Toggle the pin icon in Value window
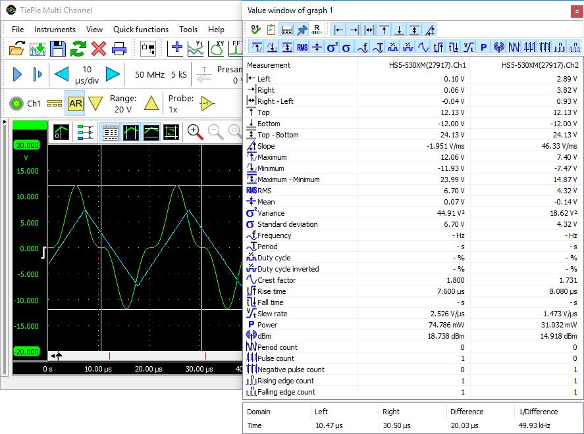Image resolution: width=584 pixels, height=434 pixels. click(x=302, y=29)
